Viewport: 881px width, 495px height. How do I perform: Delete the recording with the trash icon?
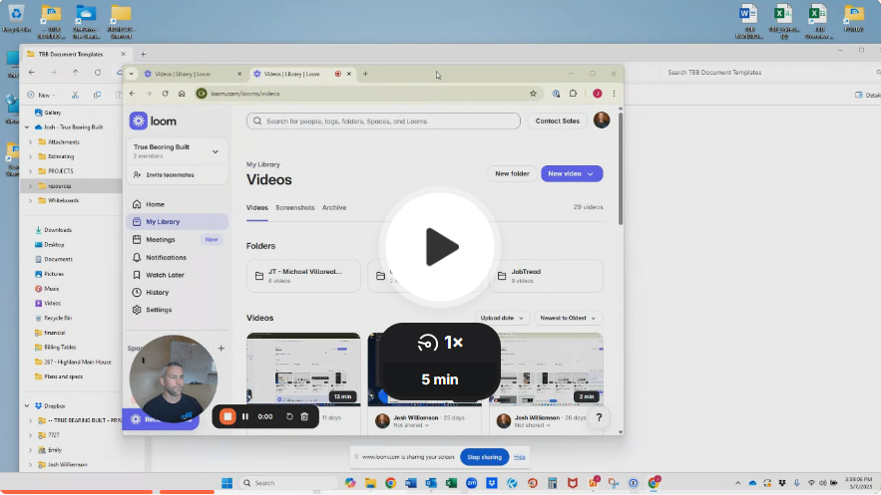(x=304, y=416)
